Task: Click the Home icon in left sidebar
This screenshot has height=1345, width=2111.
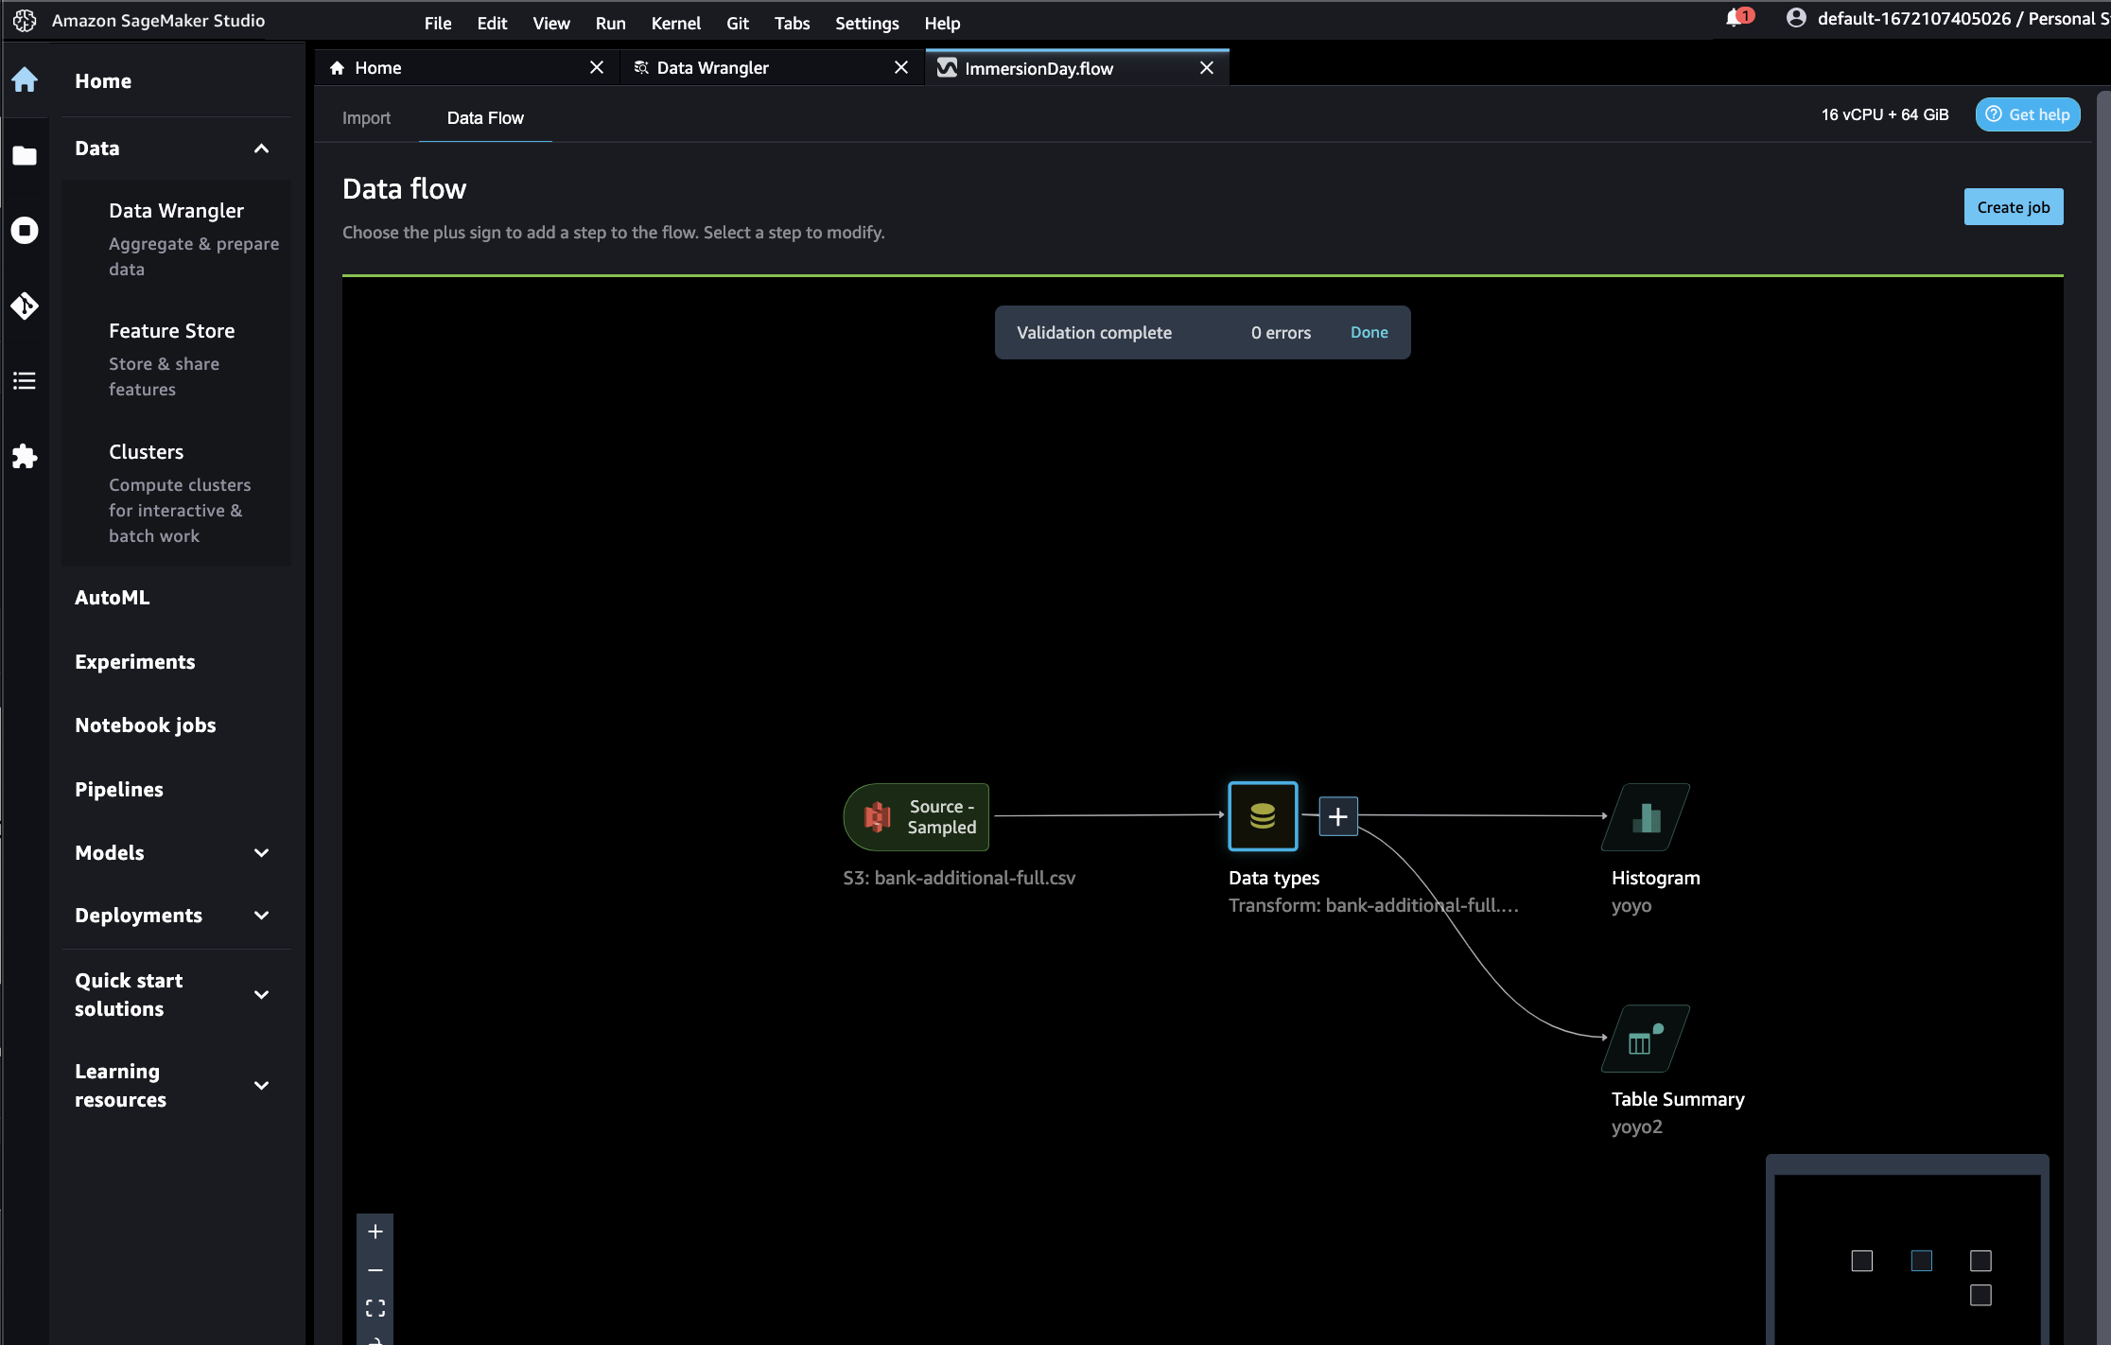Action: coord(25,80)
